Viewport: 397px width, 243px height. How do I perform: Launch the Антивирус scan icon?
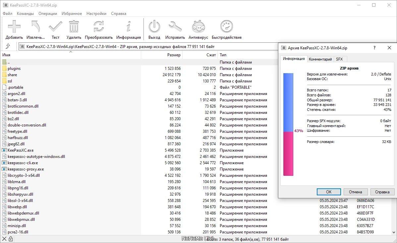198,27
